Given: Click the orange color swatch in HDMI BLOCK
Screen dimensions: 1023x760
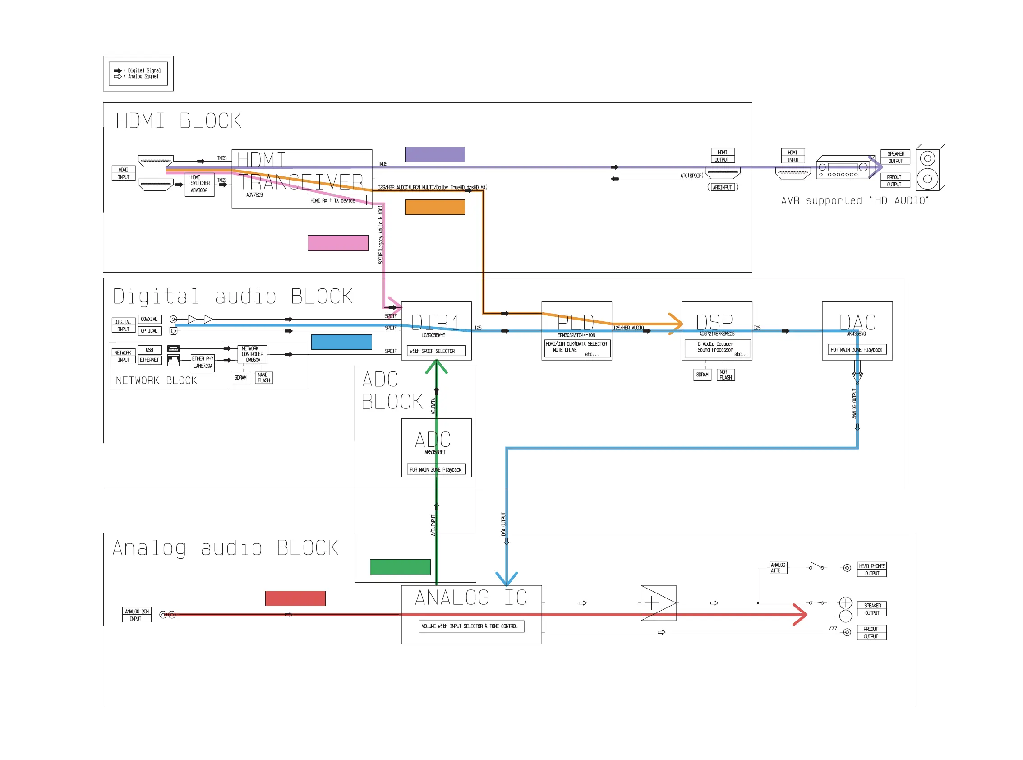Looking at the screenshot, I should (x=435, y=207).
